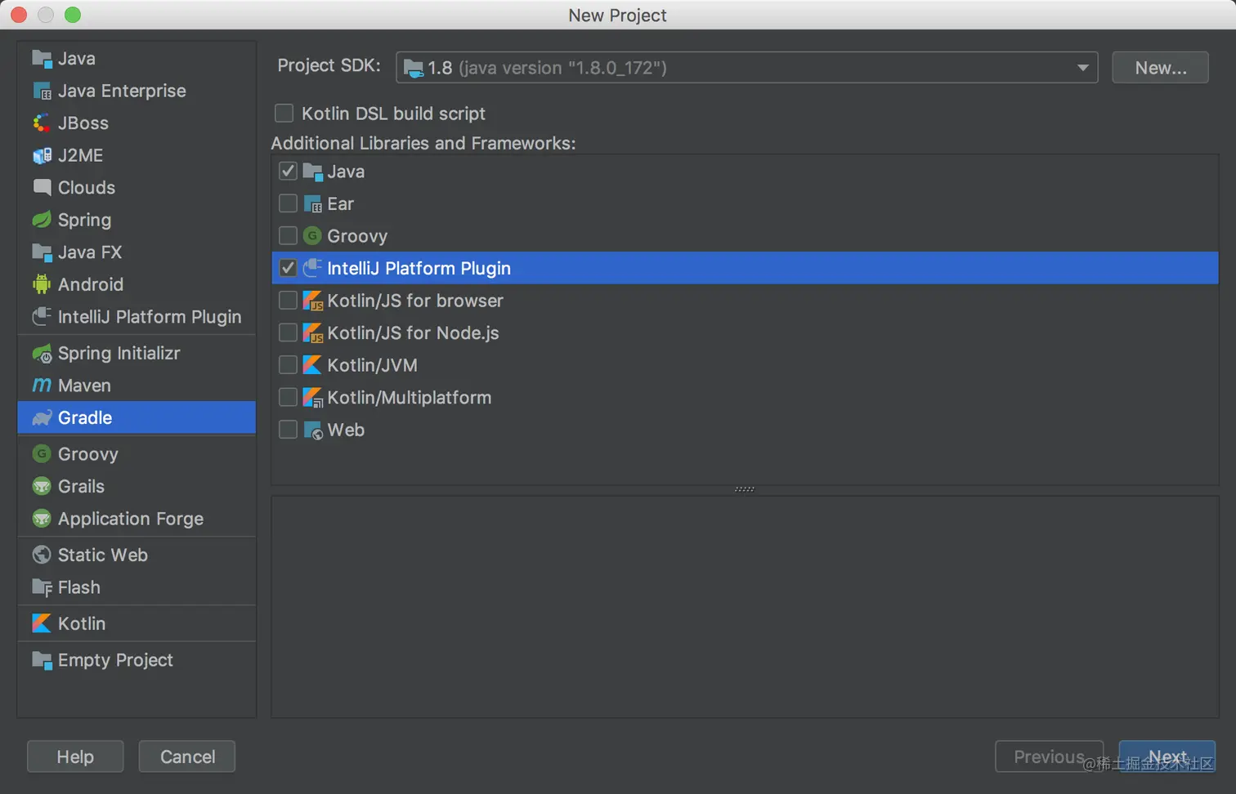Click Kotlin/JS for browser icon
Image resolution: width=1236 pixels, height=794 pixels.
coord(312,301)
